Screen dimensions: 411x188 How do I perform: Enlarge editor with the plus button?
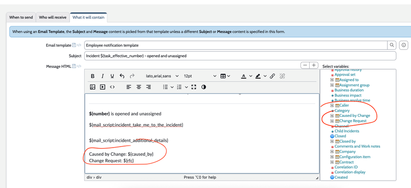tap(314, 65)
